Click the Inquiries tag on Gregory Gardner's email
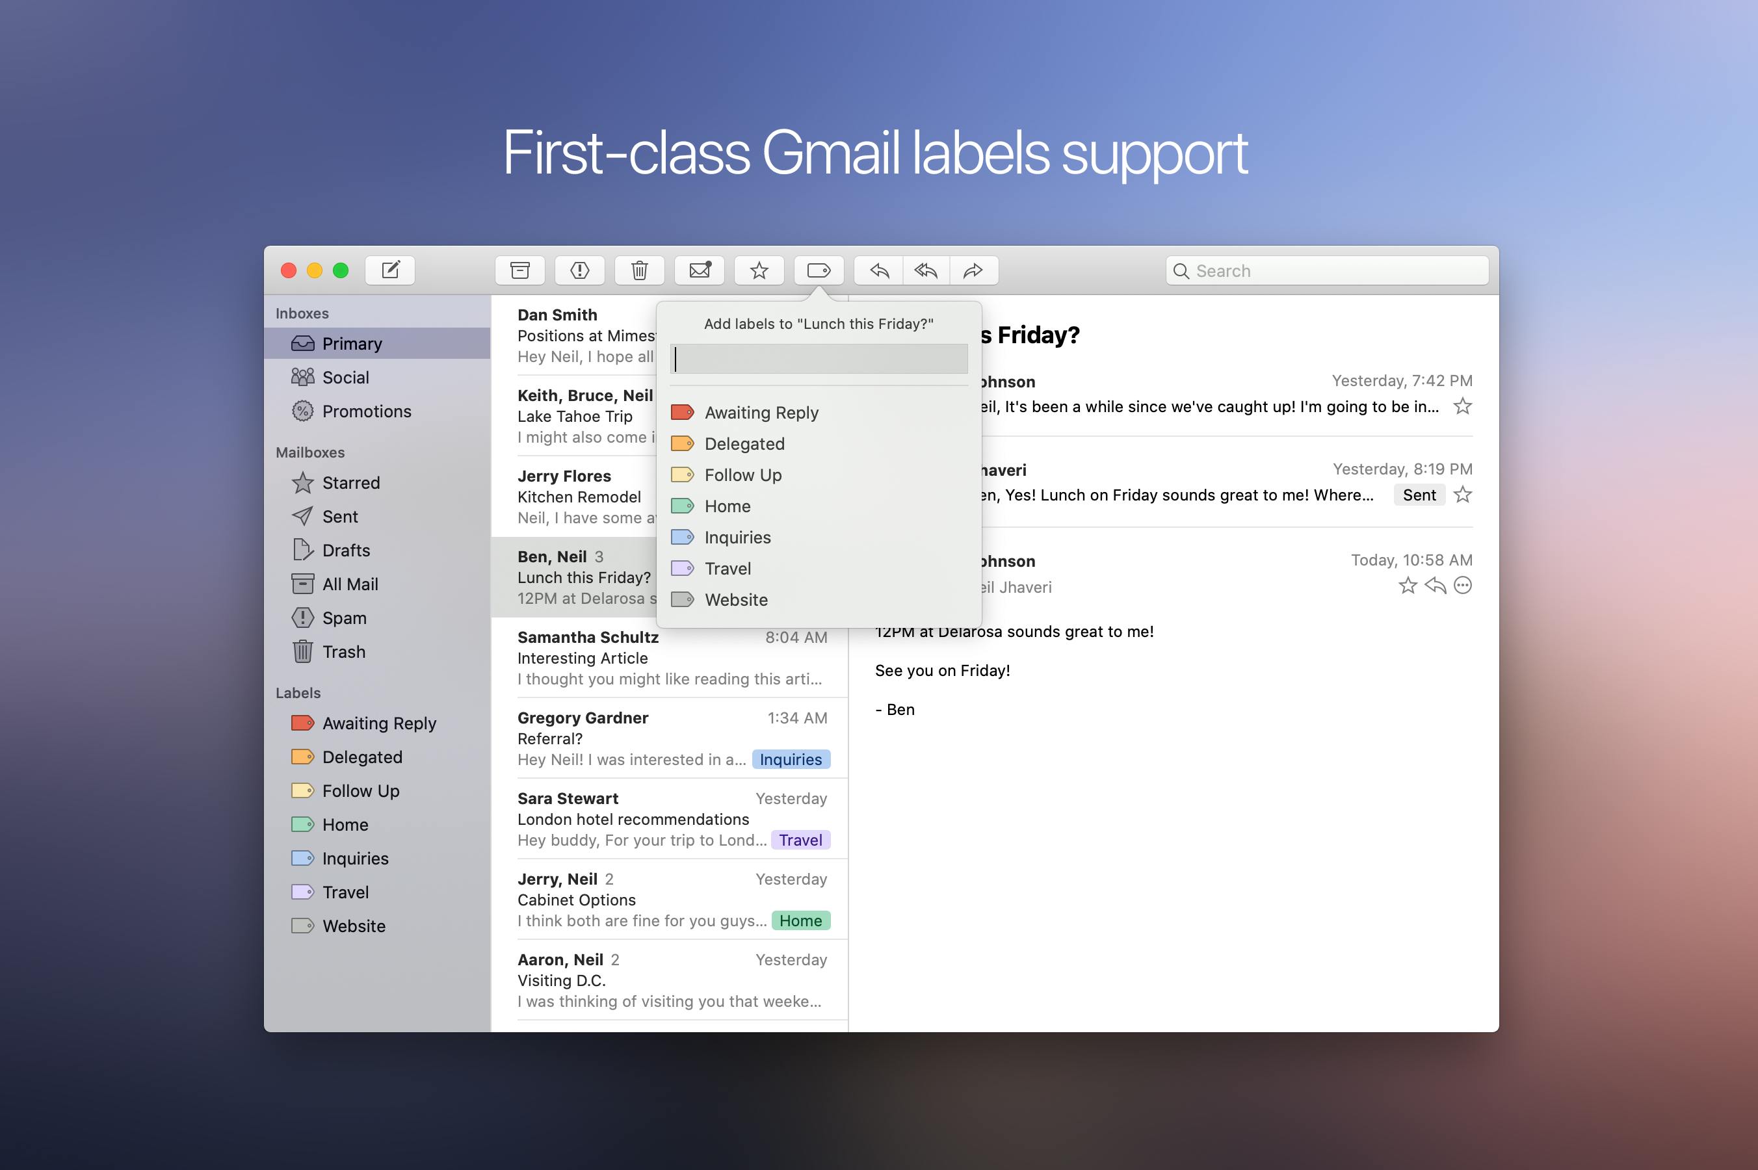Screen dimensions: 1758x1170 click(791, 760)
